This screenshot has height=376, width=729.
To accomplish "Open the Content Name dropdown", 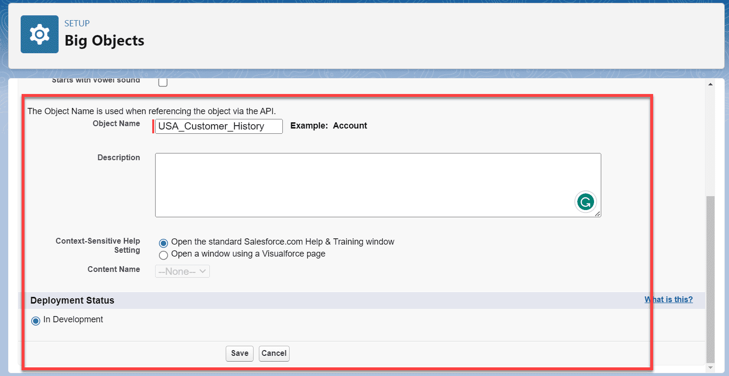I will [x=182, y=271].
